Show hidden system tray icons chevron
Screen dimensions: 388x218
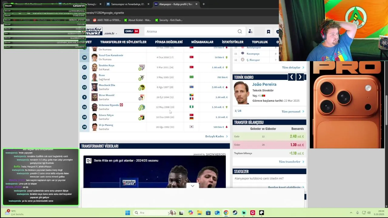(x=351, y=213)
